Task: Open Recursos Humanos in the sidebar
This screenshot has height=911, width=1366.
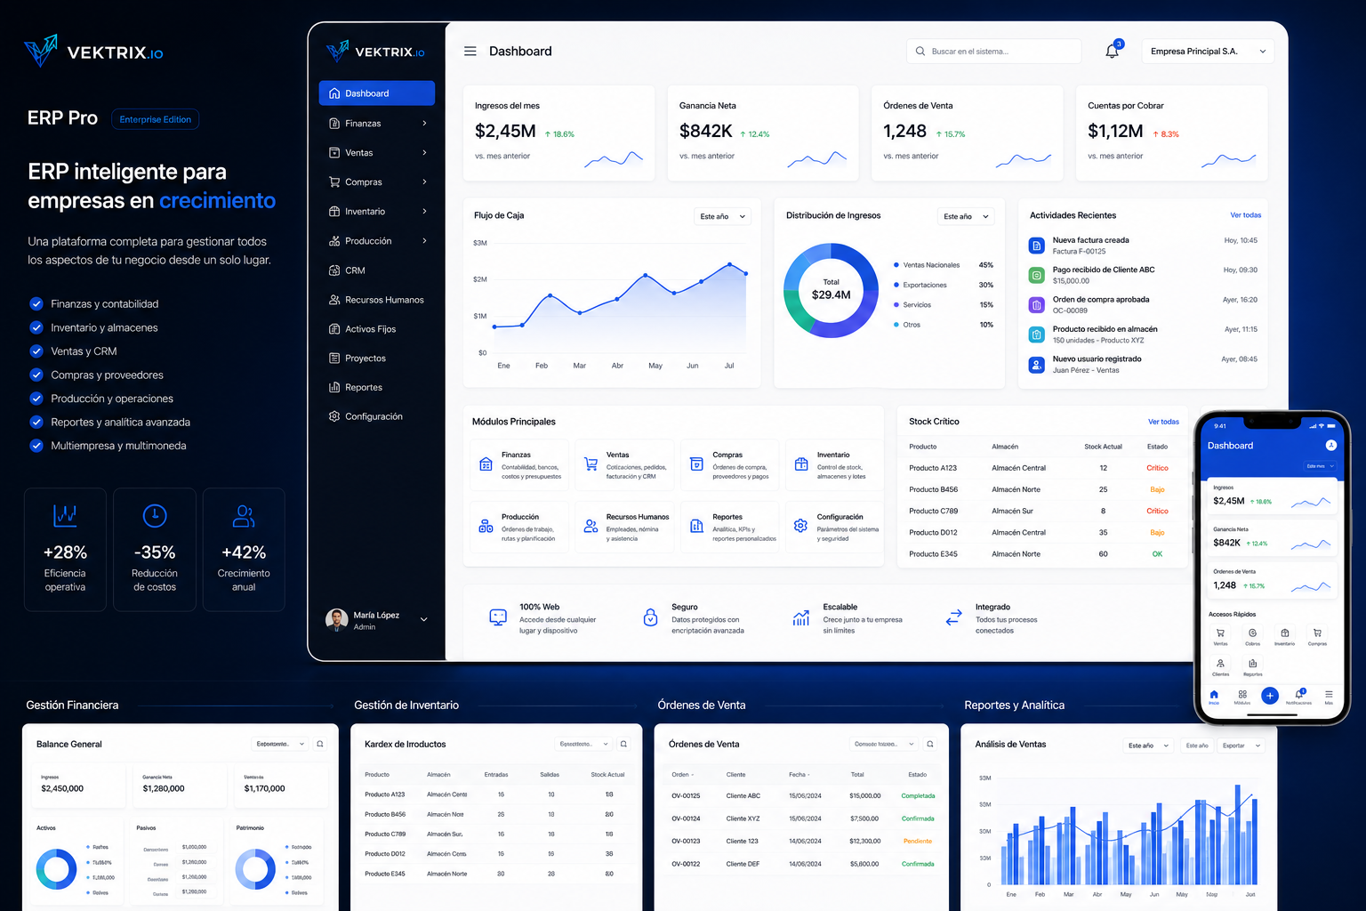Action: coord(377,300)
